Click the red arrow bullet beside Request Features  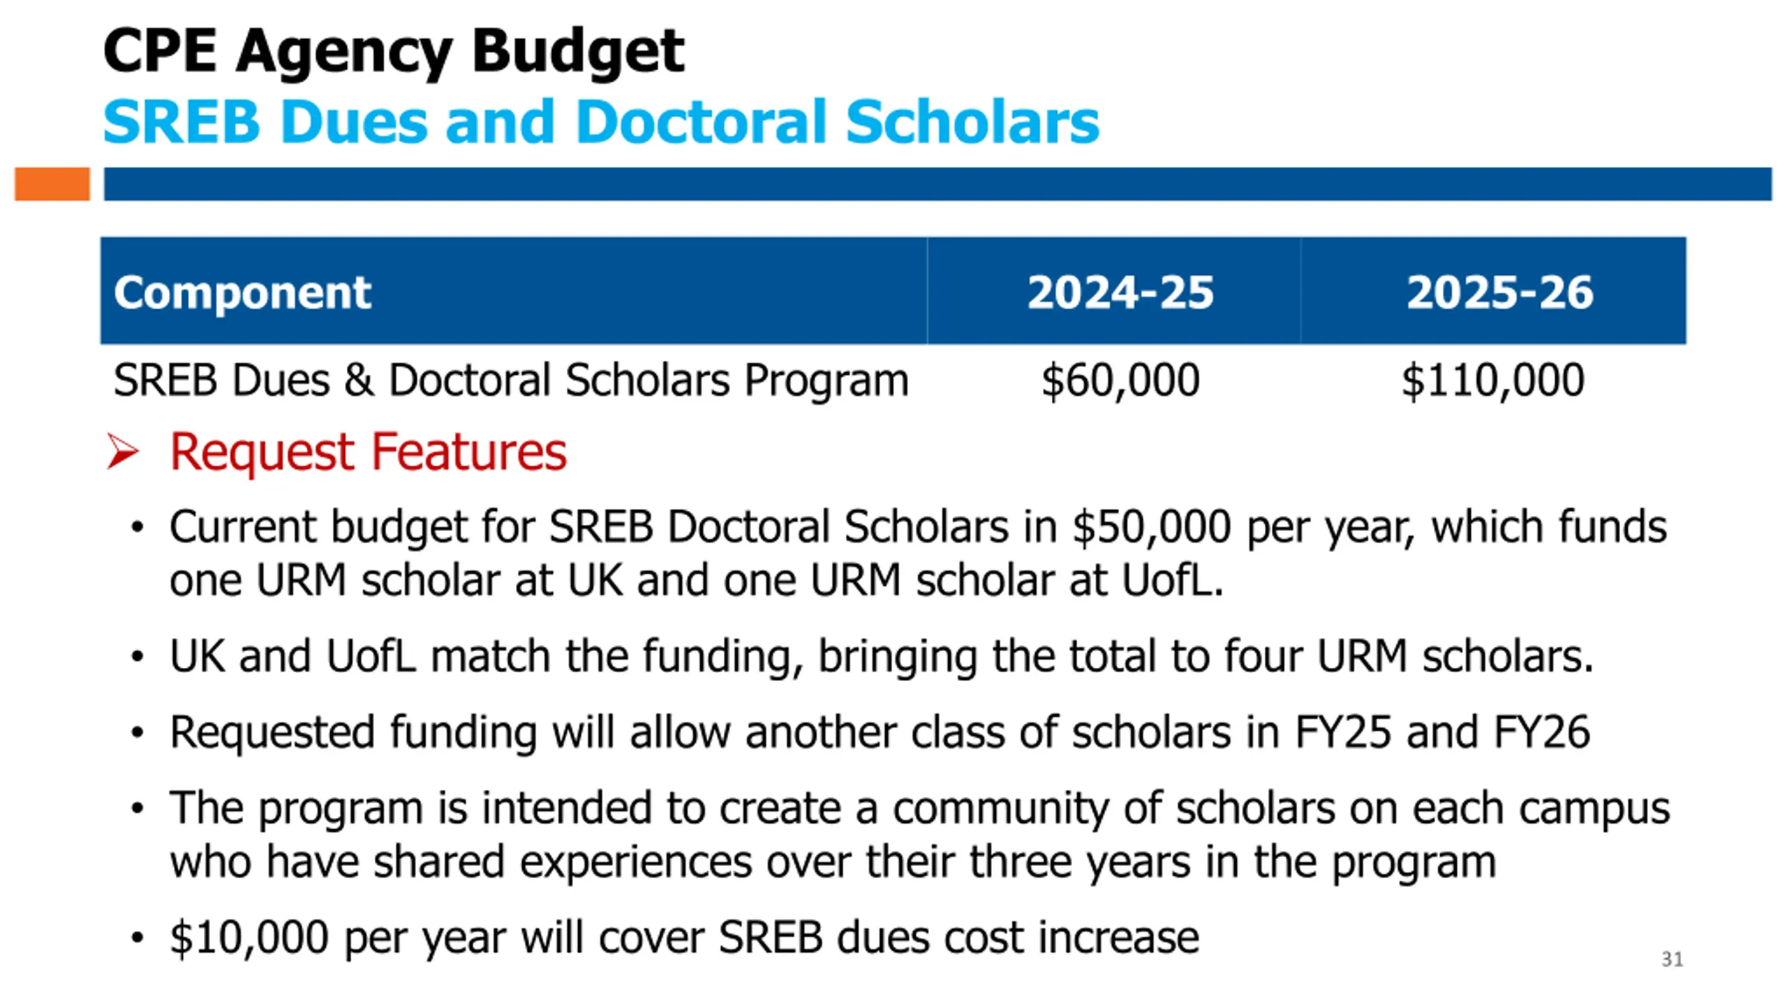tap(123, 451)
